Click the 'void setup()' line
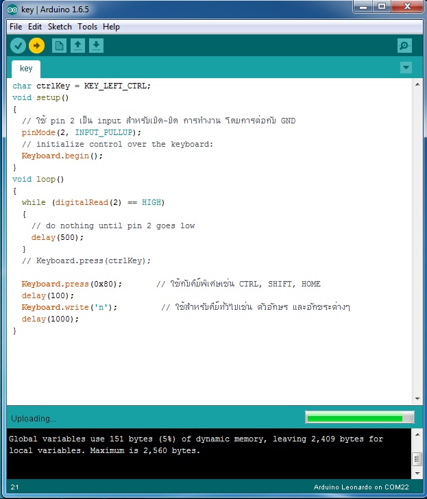 point(40,98)
